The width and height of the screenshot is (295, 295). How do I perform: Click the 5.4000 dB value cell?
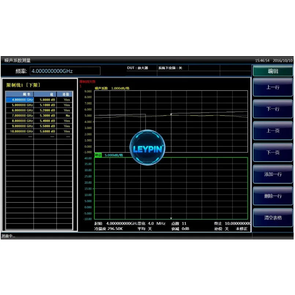(x=45, y=121)
